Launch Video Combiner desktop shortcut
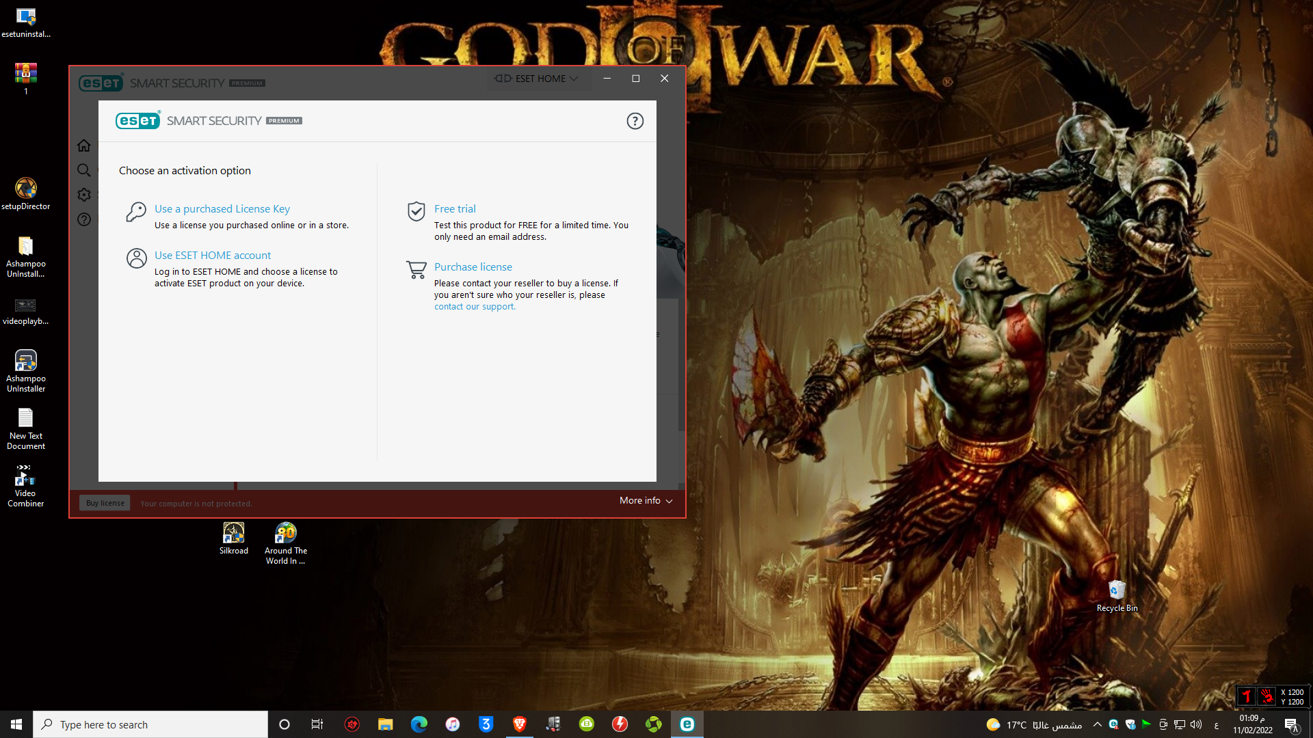The width and height of the screenshot is (1313, 738). (26, 487)
